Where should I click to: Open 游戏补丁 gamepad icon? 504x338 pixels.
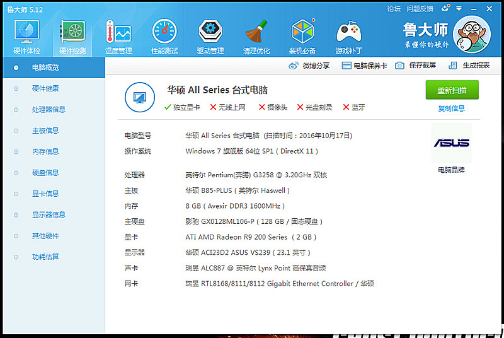click(x=348, y=32)
